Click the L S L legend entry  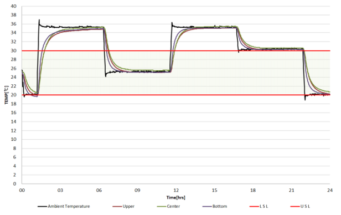coord(259,206)
